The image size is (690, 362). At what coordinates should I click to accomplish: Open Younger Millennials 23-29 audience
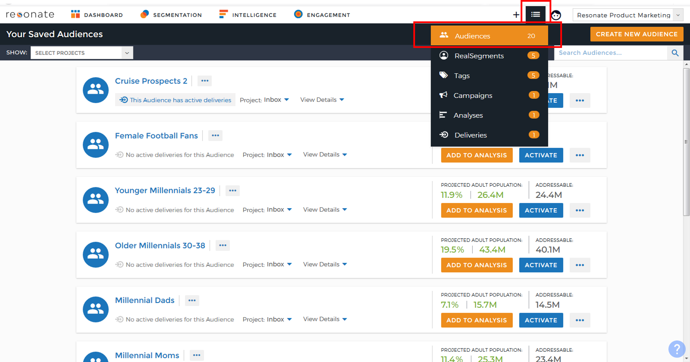[165, 190]
